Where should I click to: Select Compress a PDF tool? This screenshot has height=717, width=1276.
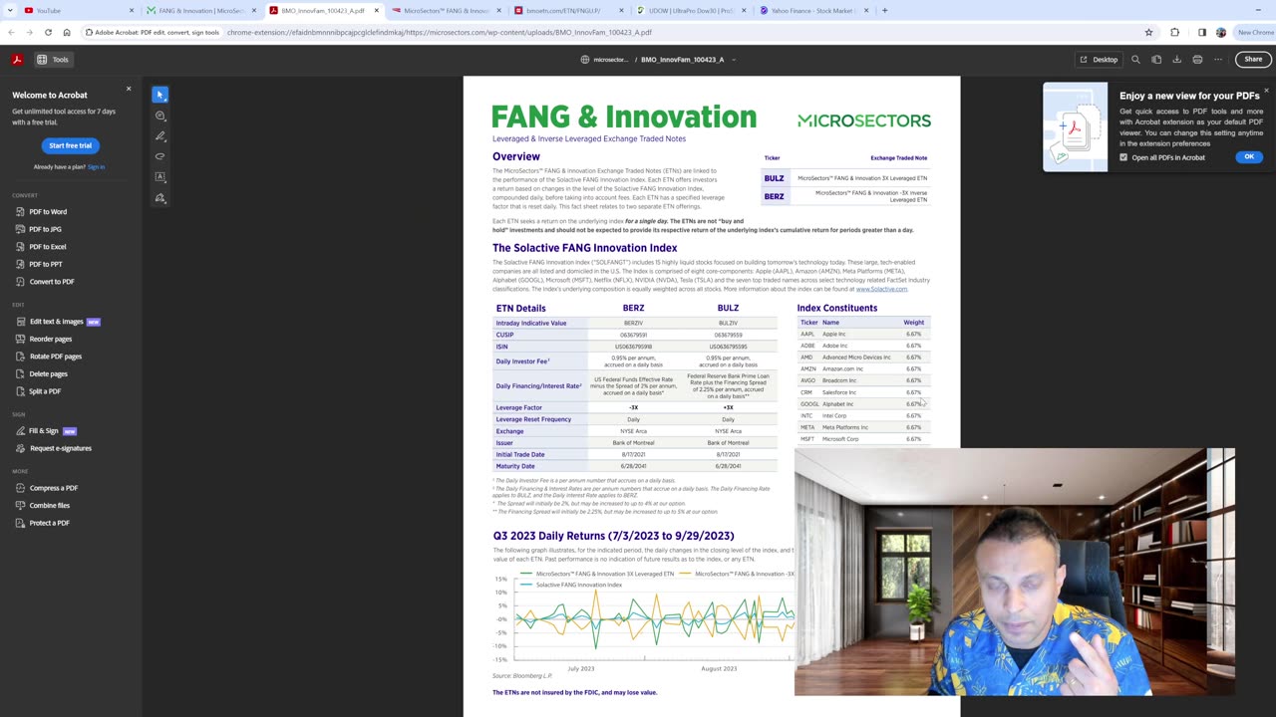(53, 488)
